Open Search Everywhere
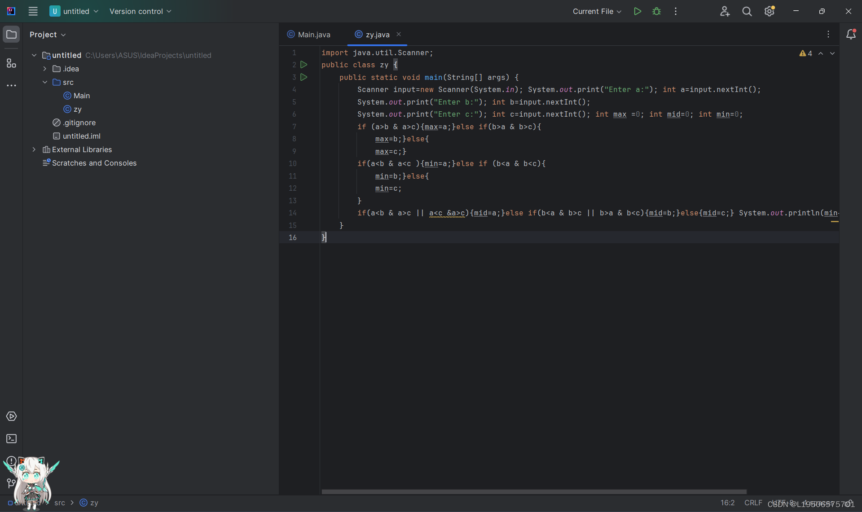The image size is (862, 512). pos(747,11)
